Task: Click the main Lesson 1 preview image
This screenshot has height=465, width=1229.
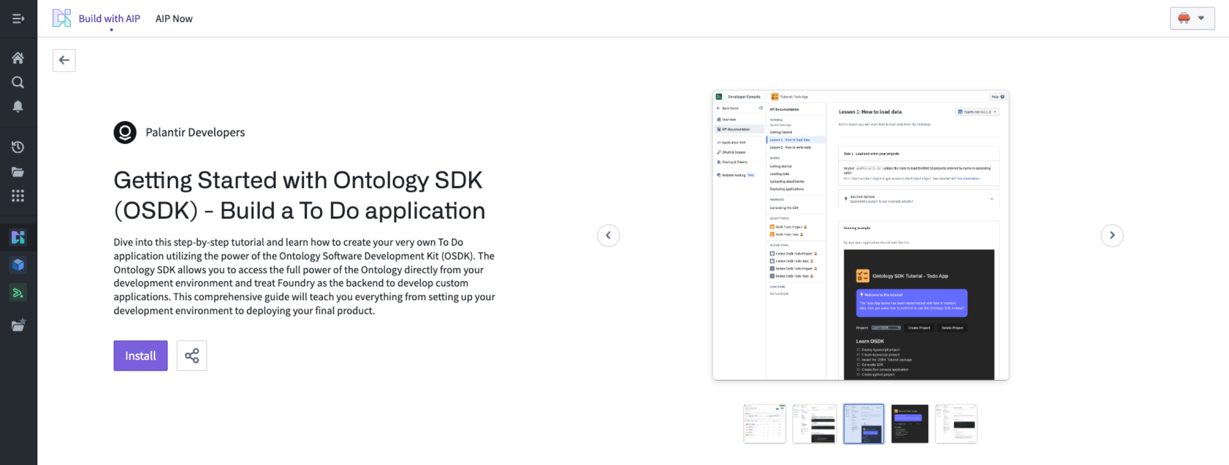Action: pyautogui.click(x=860, y=235)
